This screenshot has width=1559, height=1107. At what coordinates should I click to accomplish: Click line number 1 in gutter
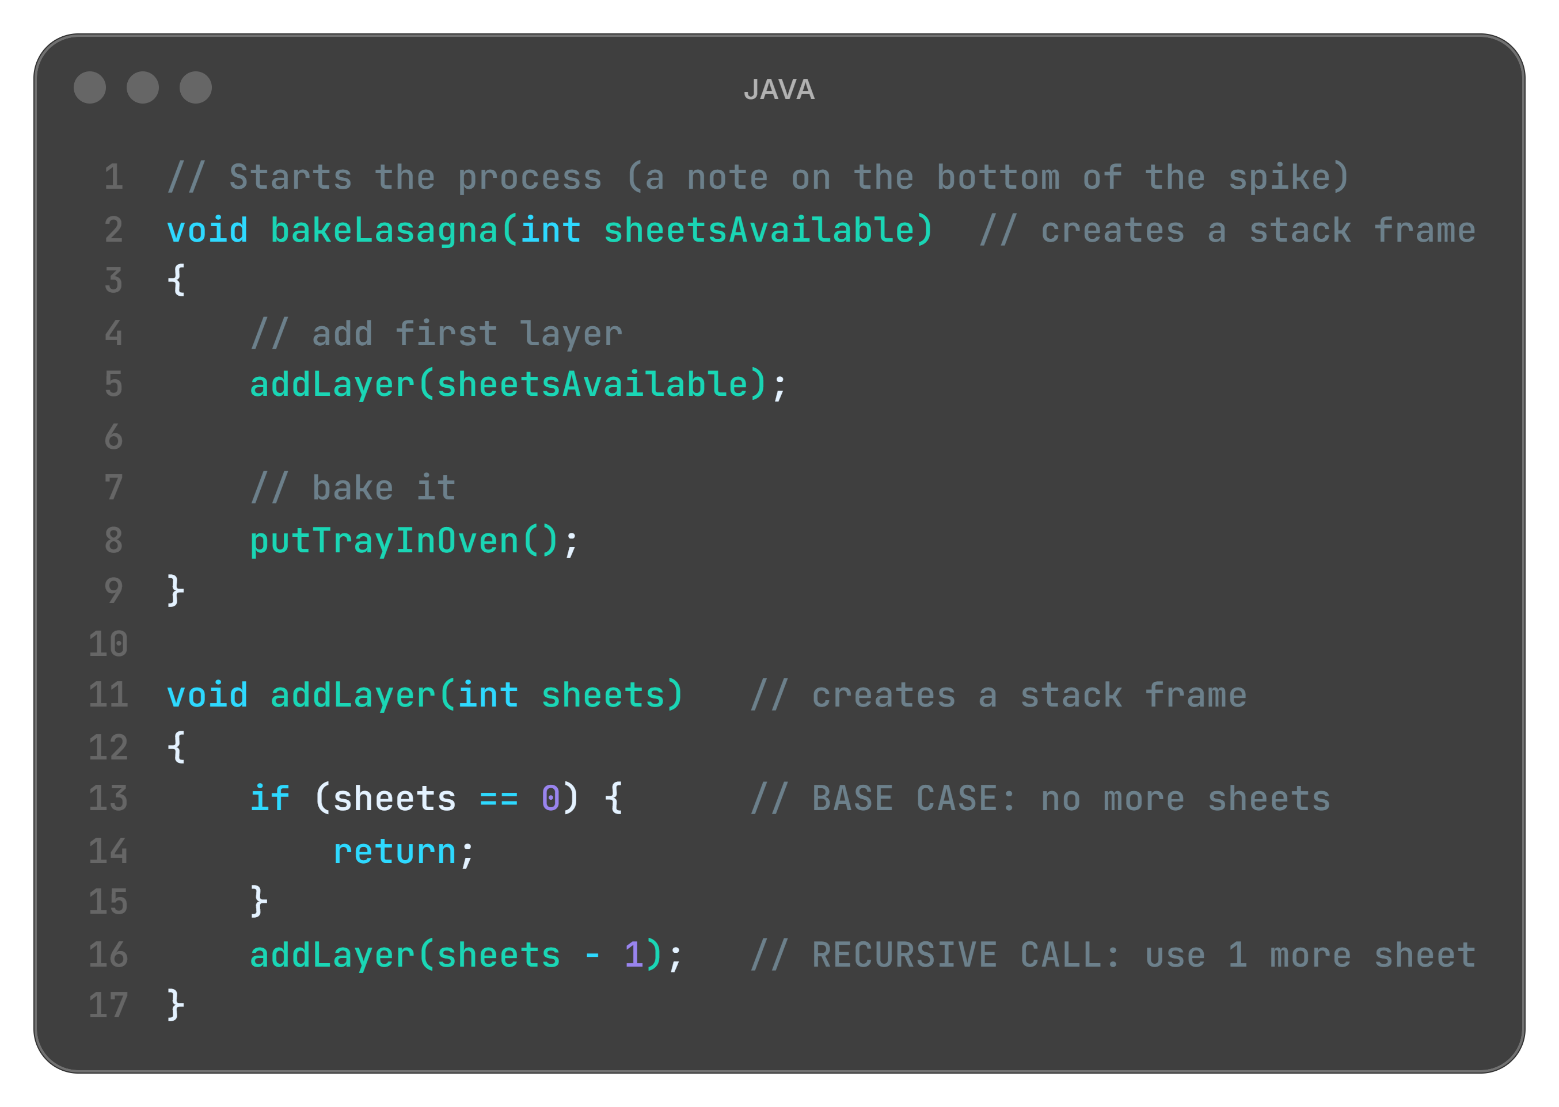113,177
